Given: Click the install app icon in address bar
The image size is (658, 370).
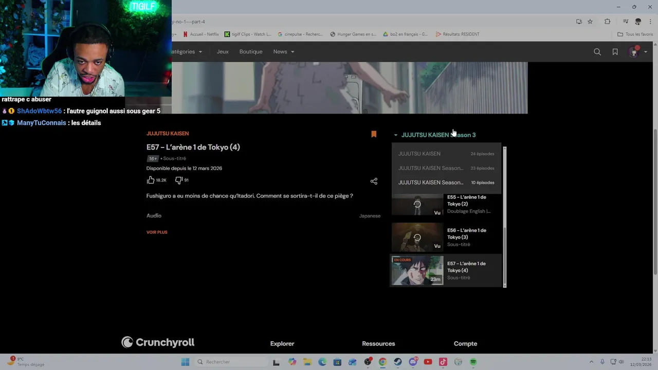Looking at the screenshot, I should [x=579, y=22].
